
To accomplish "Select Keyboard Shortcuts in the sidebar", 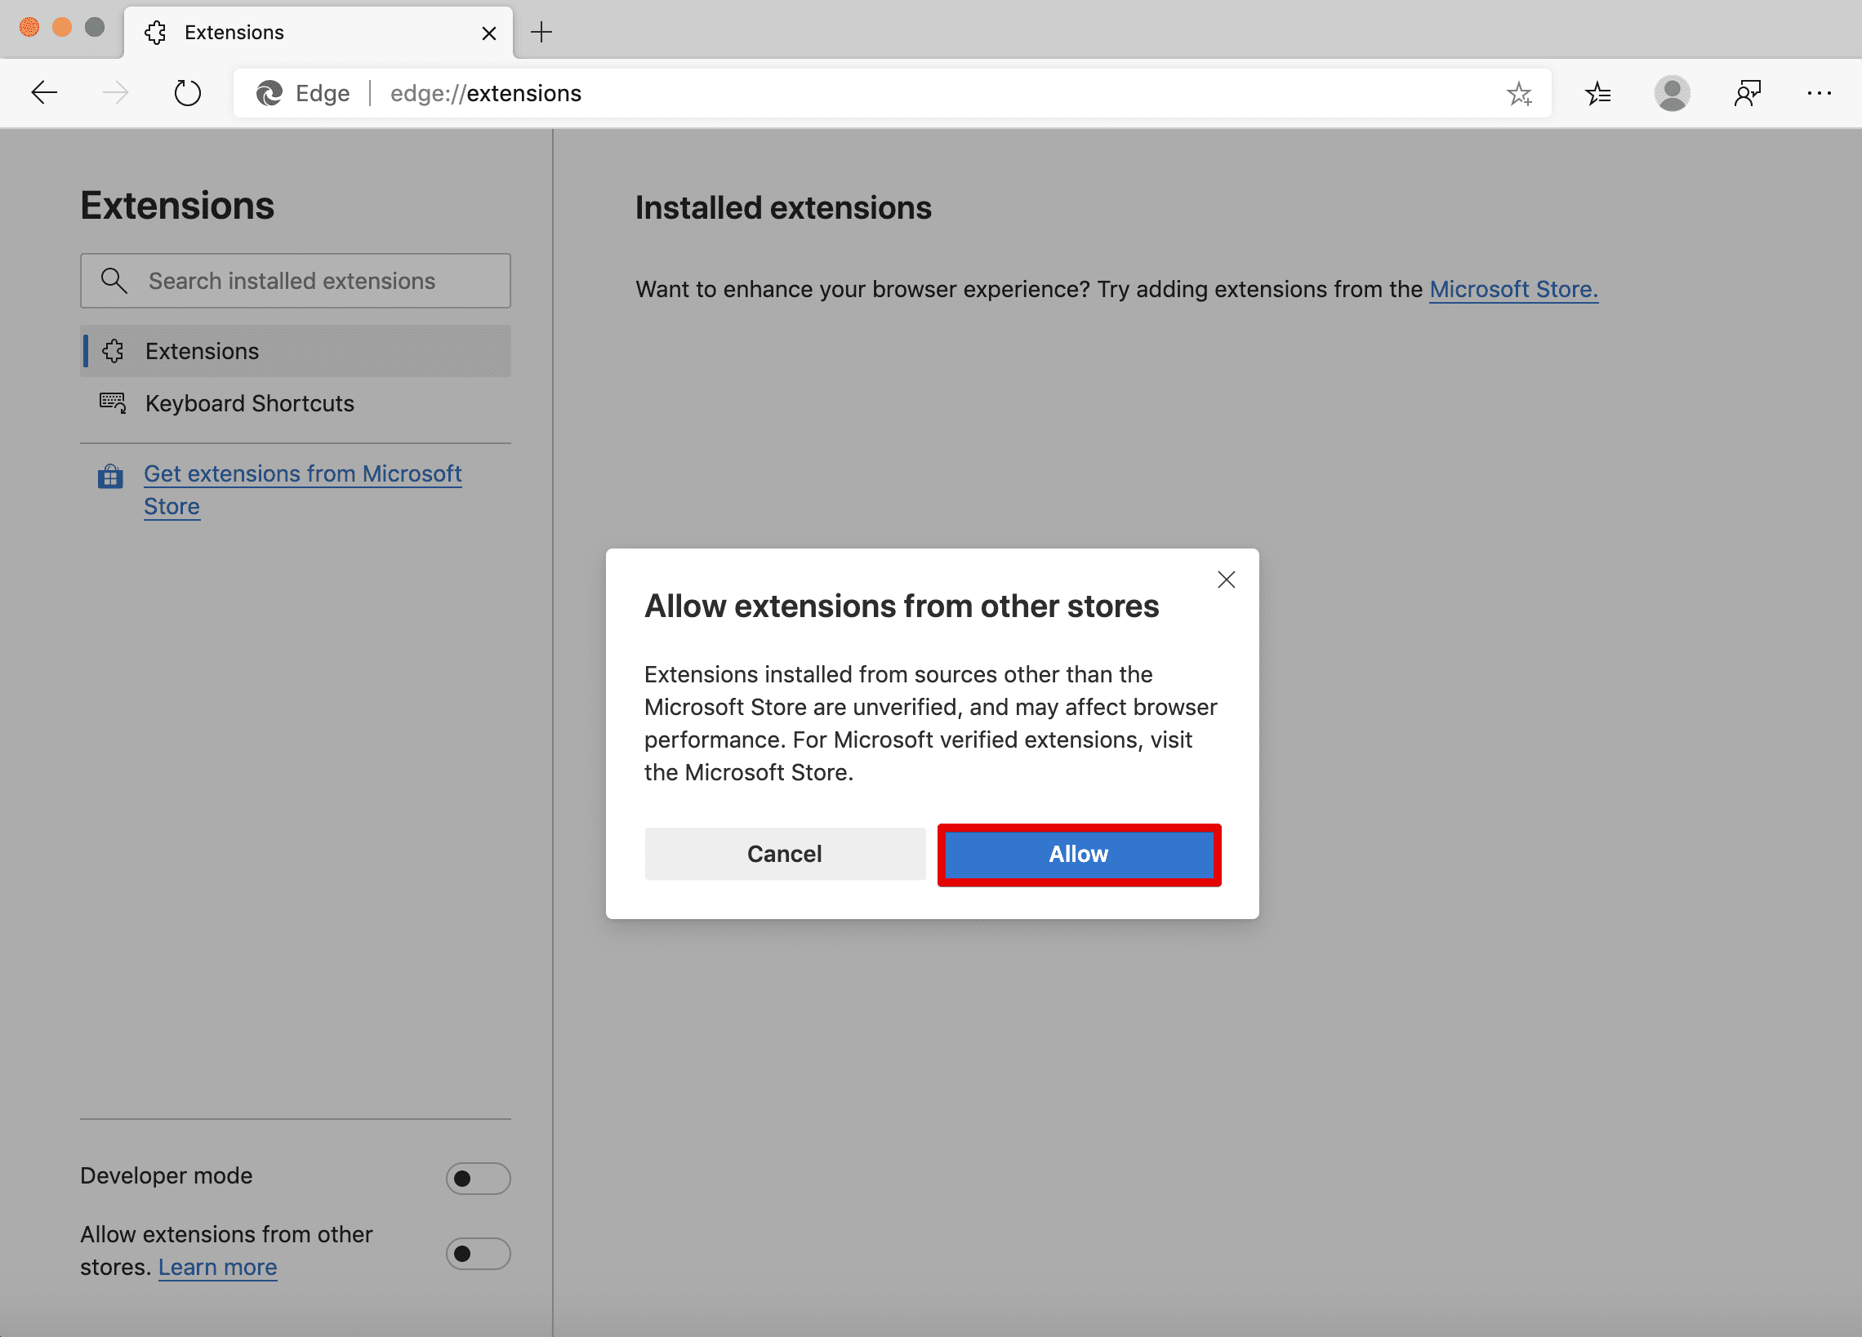I will click(x=250, y=403).
